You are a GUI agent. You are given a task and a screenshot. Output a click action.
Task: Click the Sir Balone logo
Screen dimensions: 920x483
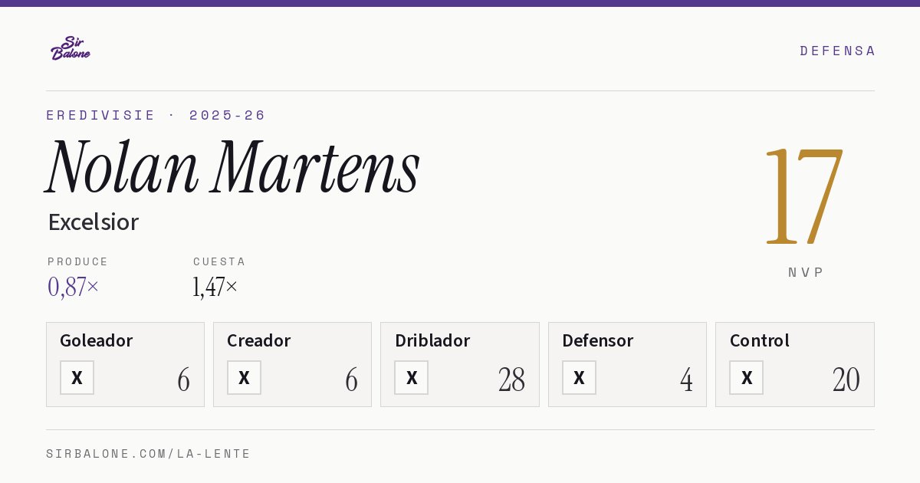click(71, 48)
